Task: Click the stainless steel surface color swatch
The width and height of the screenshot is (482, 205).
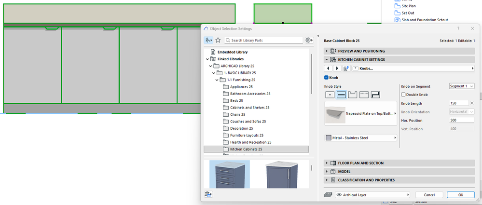Action: [329, 138]
